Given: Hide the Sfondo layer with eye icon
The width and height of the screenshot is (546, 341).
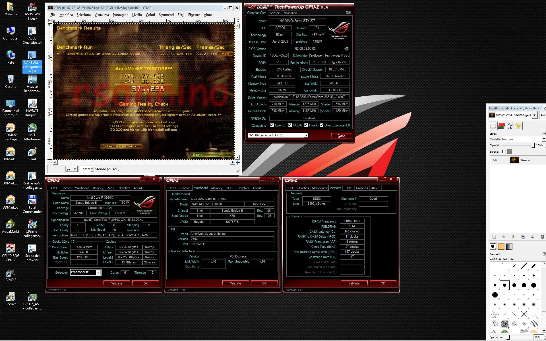Looking at the screenshot, I should tap(495, 160).
